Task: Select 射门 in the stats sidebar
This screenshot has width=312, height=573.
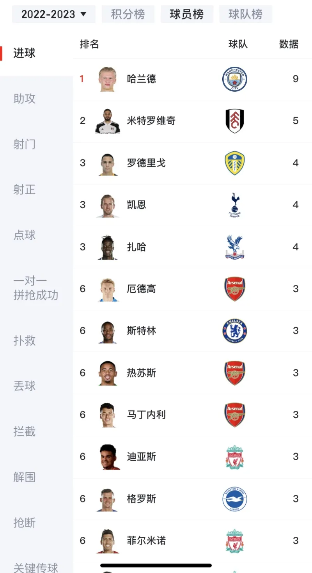Action: click(x=25, y=144)
